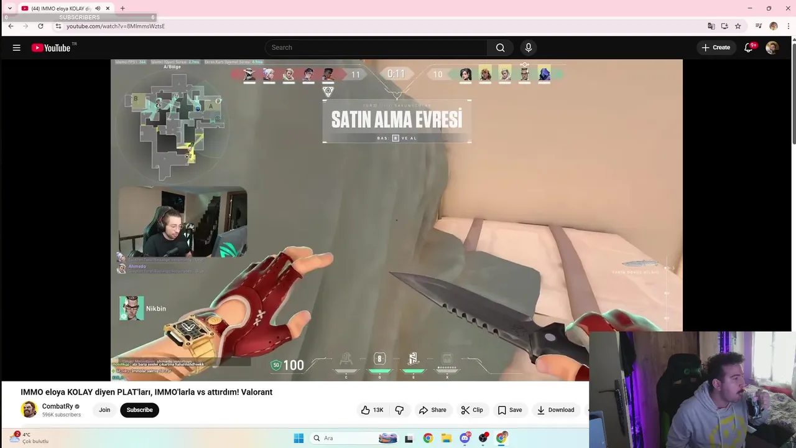Open a new browser tab
The image size is (796, 448).
(x=123, y=8)
